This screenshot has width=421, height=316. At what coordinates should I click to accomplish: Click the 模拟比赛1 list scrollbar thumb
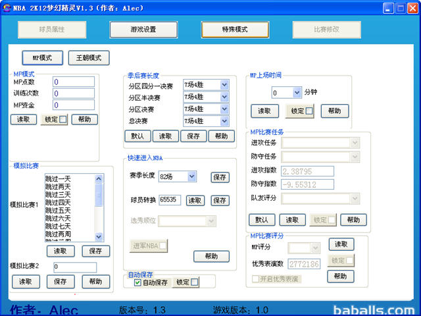[x=99, y=195]
